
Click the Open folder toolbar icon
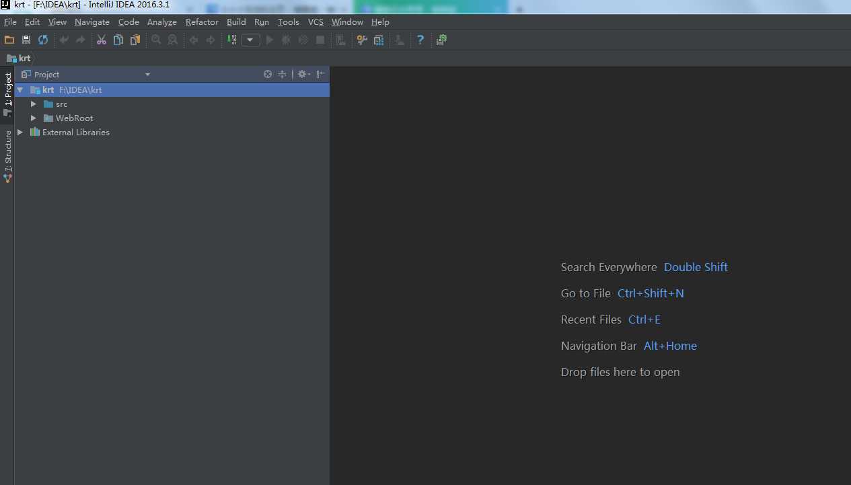coord(9,40)
